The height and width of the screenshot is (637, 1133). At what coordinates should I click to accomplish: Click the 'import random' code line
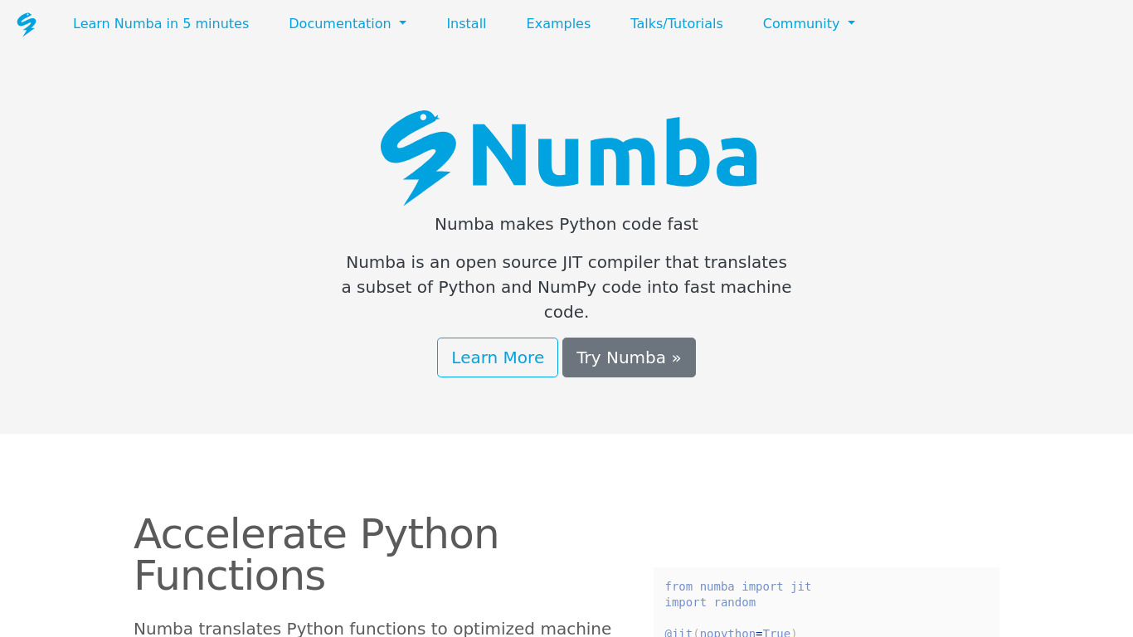coord(710,602)
